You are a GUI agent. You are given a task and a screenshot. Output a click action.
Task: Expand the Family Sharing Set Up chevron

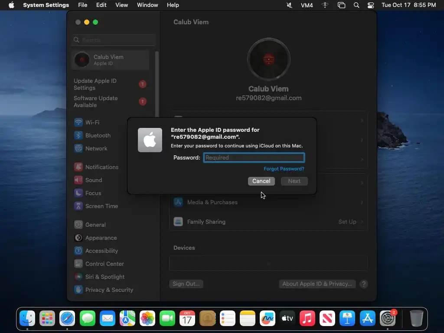click(x=362, y=222)
